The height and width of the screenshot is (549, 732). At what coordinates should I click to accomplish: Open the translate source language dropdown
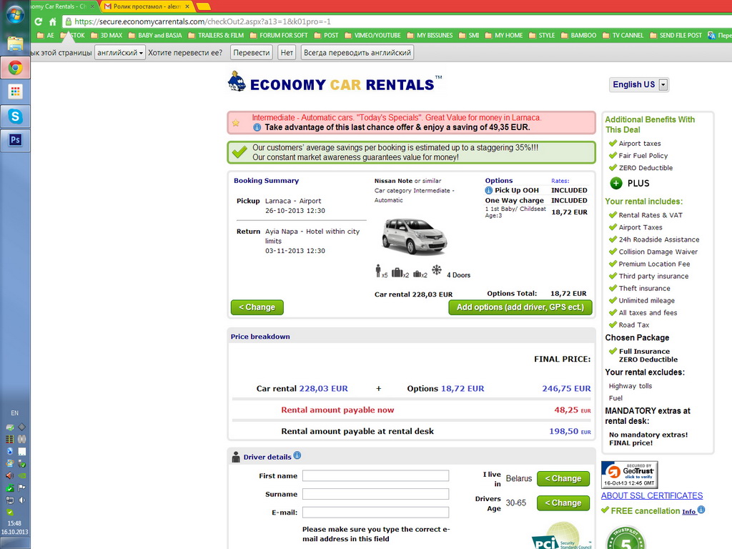119,53
